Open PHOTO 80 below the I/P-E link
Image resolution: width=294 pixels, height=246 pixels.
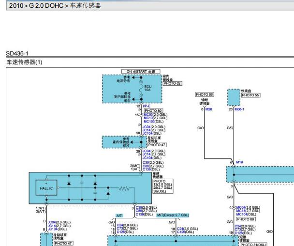(x=153, y=110)
